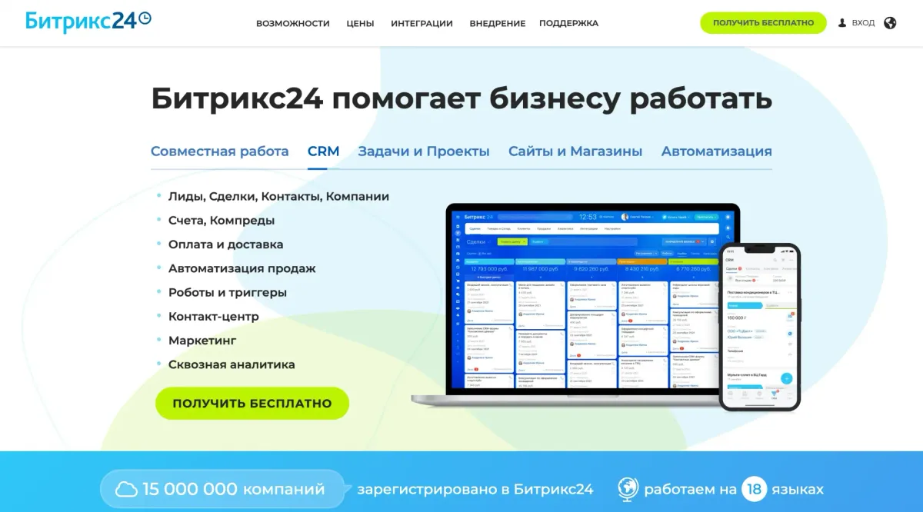Show the Автоматизация tab
The height and width of the screenshot is (512, 923).
716,151
